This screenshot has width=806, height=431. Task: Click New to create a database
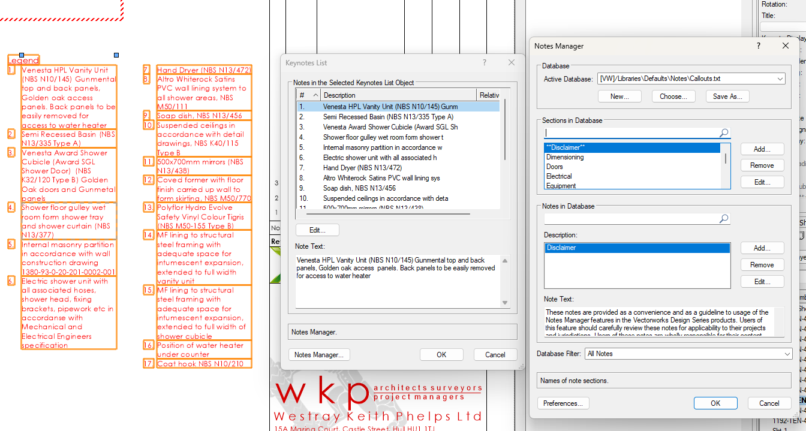coord(619,96)
